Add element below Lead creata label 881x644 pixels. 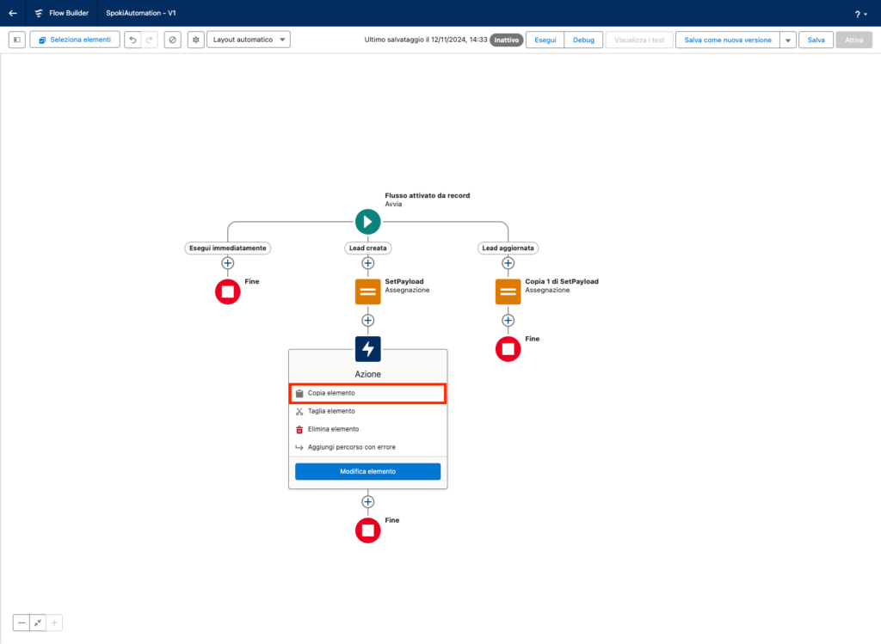pos(367,263)
